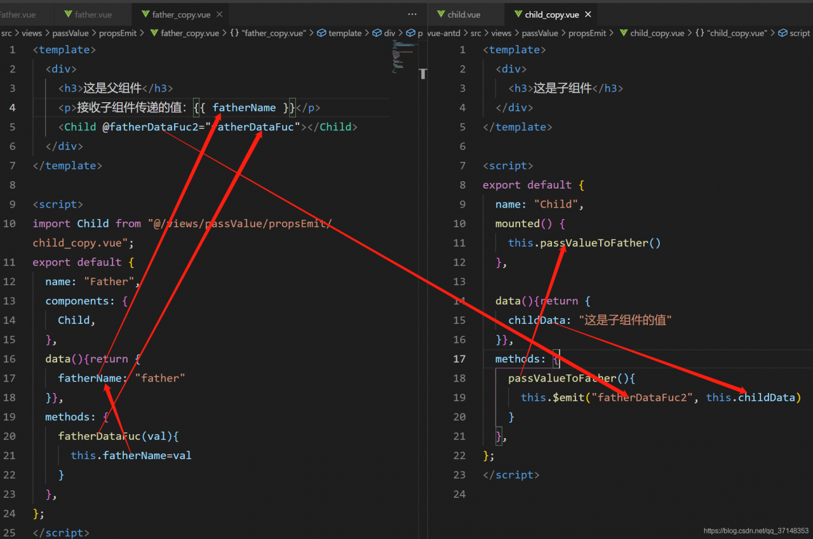Click 'mounted() {' hook in right editor
Screen dimensions: 813x539
click(x=530, y=223)
